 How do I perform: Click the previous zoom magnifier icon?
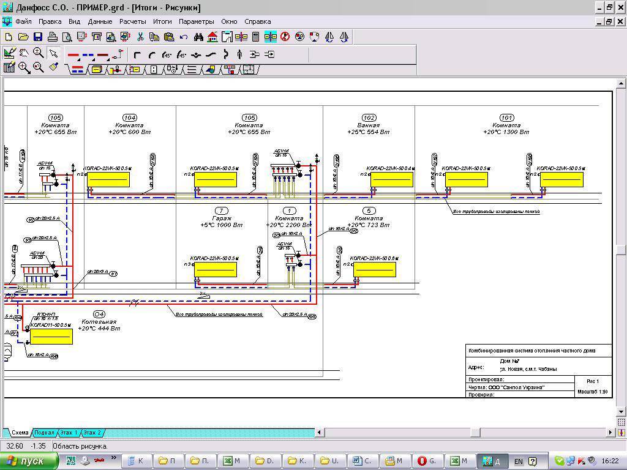(39, 67)
